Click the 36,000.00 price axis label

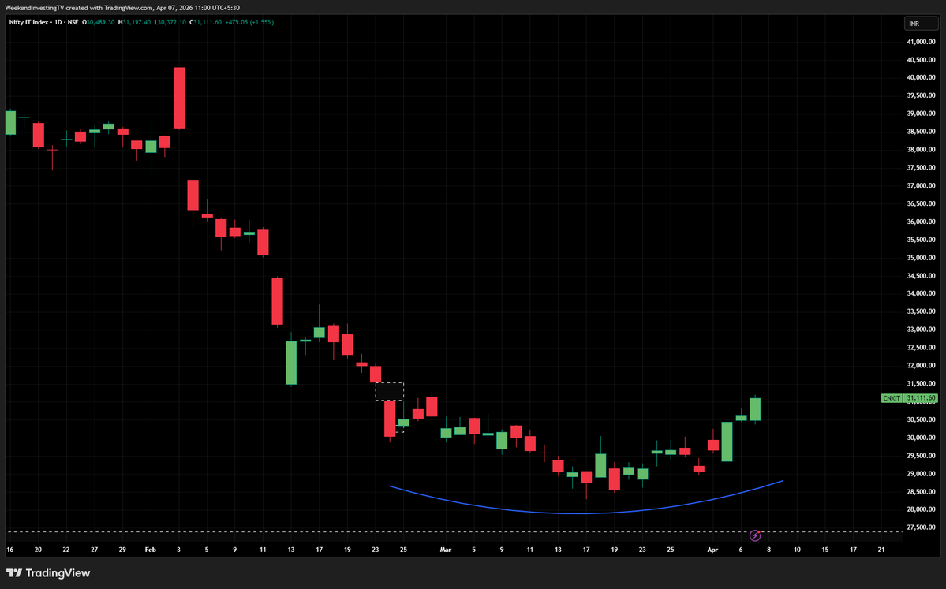921,222
